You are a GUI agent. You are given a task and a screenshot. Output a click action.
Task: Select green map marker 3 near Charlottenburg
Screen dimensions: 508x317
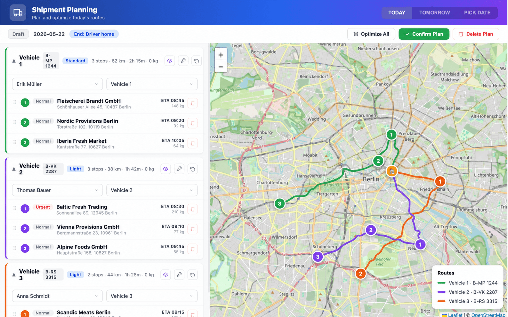tap(279, 203)
